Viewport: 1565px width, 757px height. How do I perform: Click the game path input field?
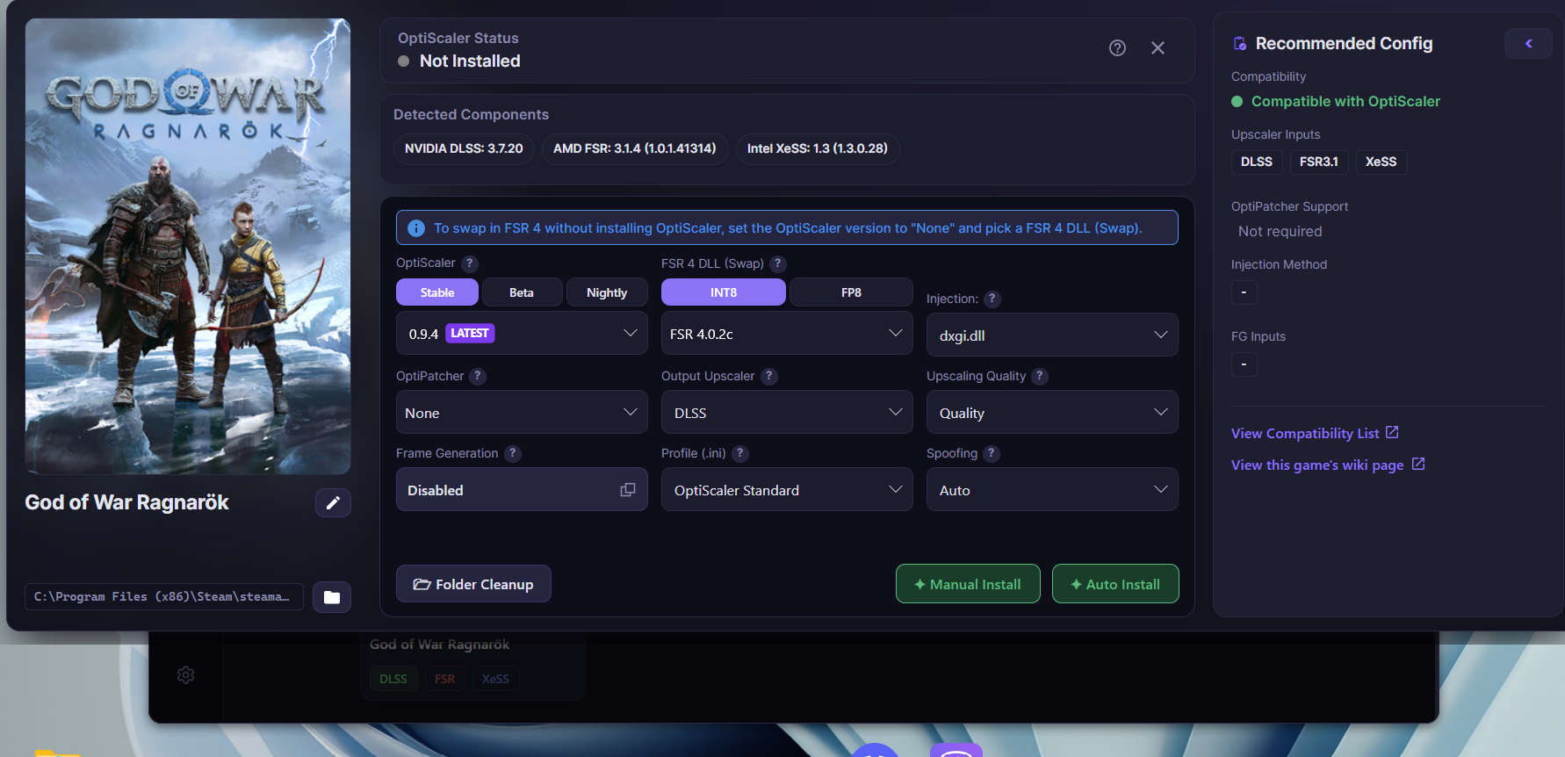pyautogui.click(x=164, y=597)
